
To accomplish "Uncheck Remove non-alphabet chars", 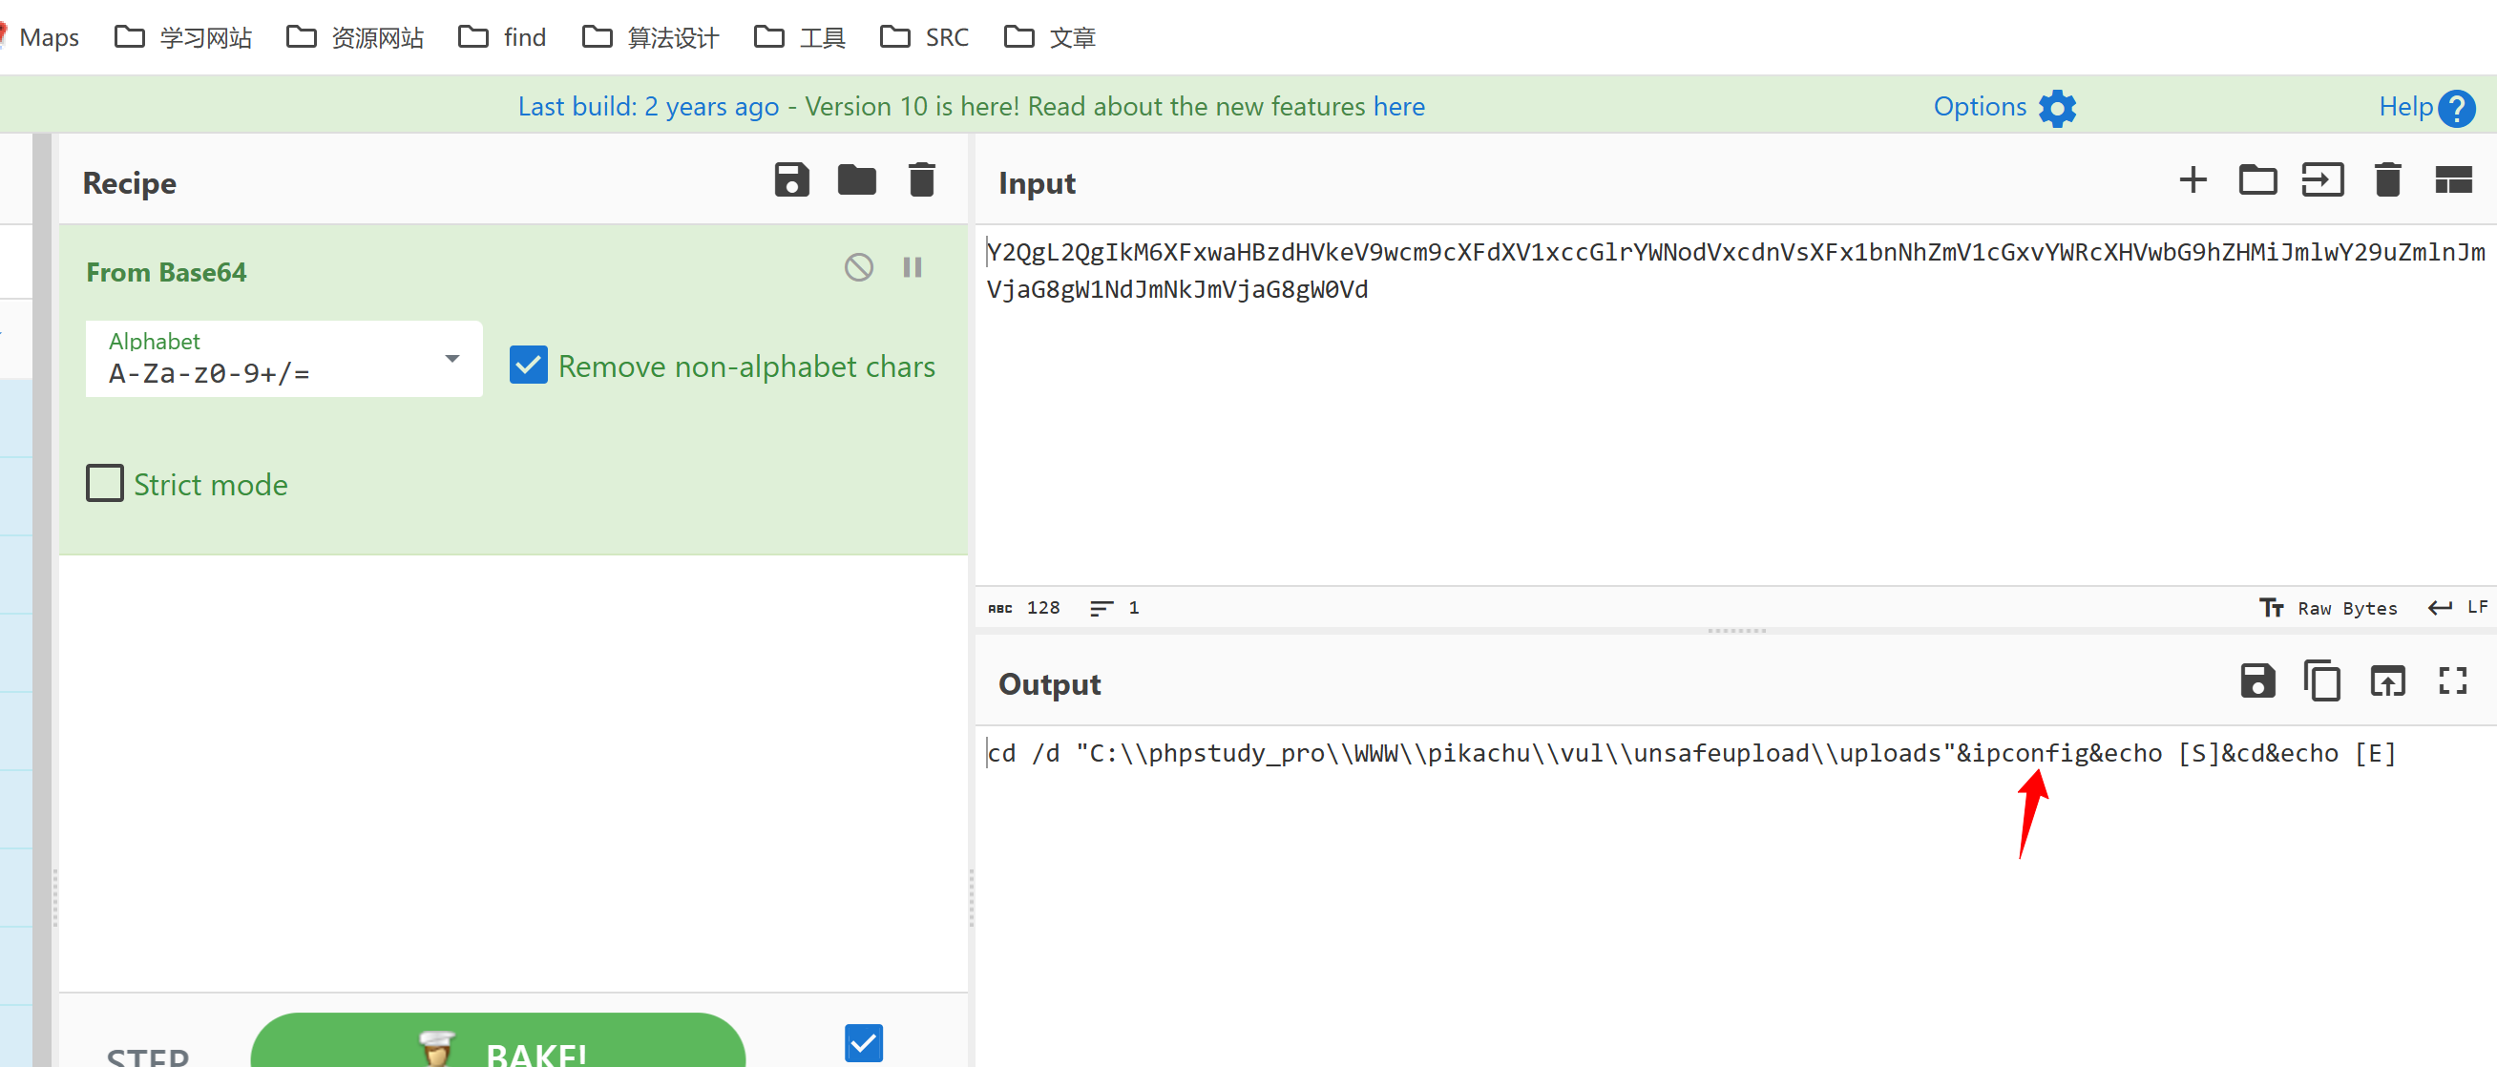I will pyautogui.click(x=528, y=366).
